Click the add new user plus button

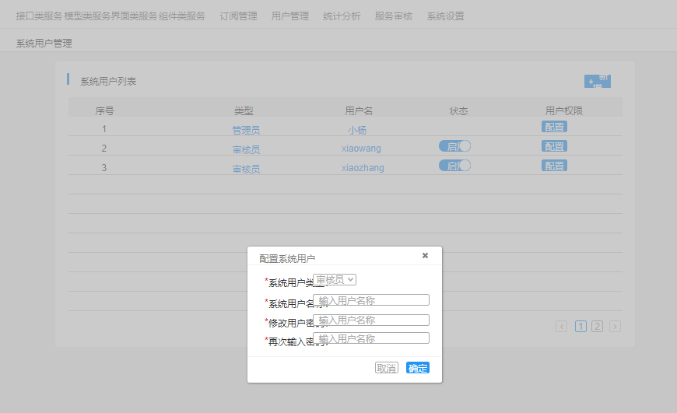(x=597, y=81)
